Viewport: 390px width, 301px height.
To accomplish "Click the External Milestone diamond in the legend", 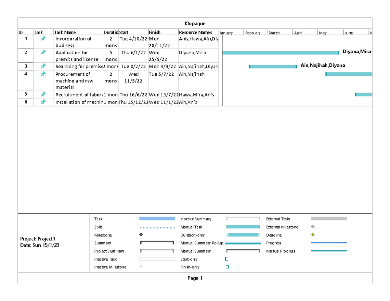I will [x=313, y=227].
